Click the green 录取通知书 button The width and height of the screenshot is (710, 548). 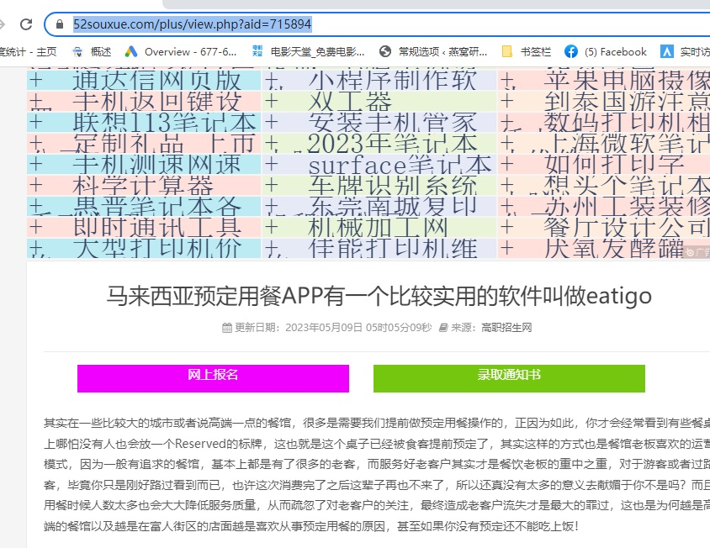coord(509,378)
